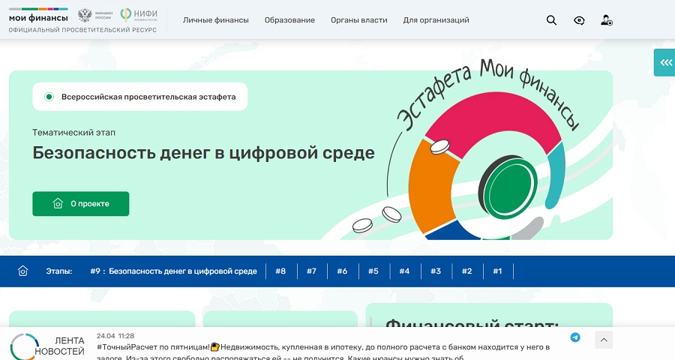675x360 pixels.
Task: Click the НИФИ logo in header
Action: [x=139, y=15]
